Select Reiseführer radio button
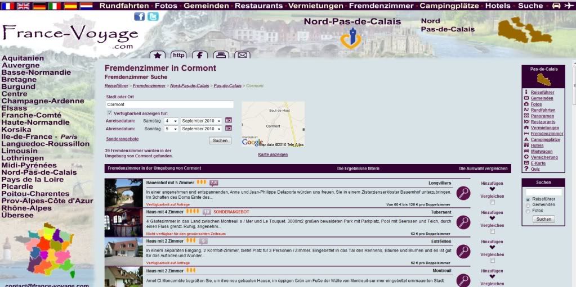The image size is (576, 287). pos(528,199)
